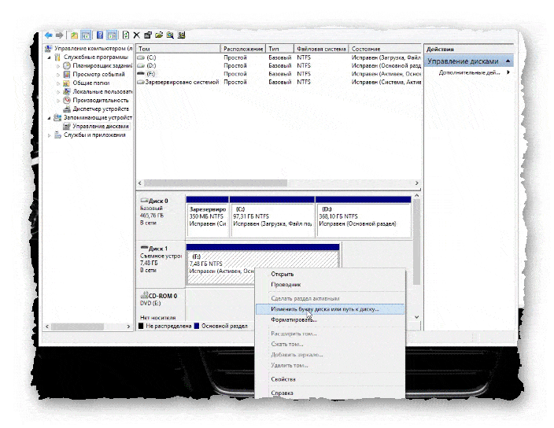Click the Диспетчер устройств icon
This screenshot has width=554, height=428.
point(67,109)
